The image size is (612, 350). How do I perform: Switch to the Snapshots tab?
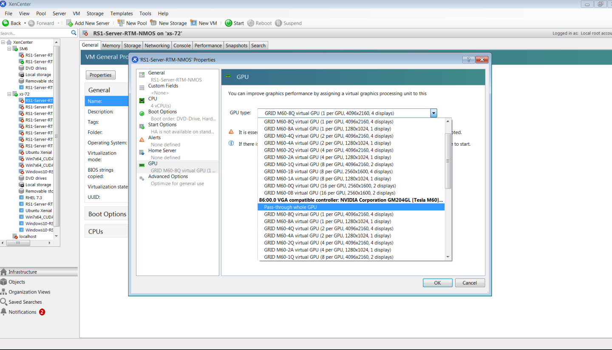(236, 45)
